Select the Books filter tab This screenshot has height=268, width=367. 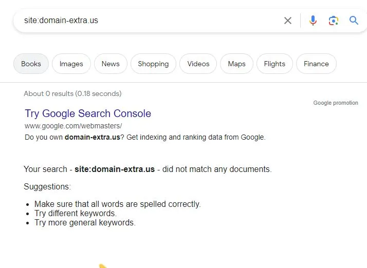[31, 64]
